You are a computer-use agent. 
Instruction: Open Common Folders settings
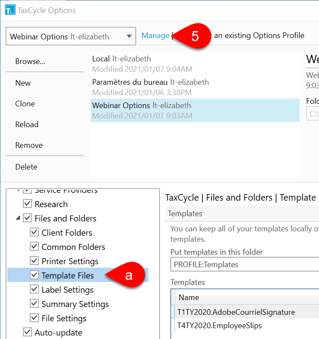click(x=73, y=247)
